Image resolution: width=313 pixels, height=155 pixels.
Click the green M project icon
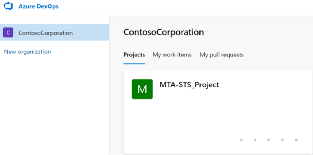pos(142,89)
